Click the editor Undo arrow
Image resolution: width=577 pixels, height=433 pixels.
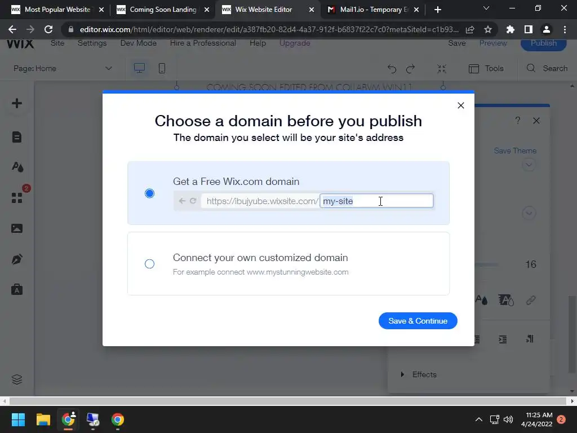pyautogui.click(x=392, y=68)
